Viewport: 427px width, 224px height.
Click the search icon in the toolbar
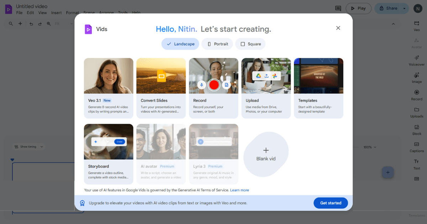click(11, 23)
